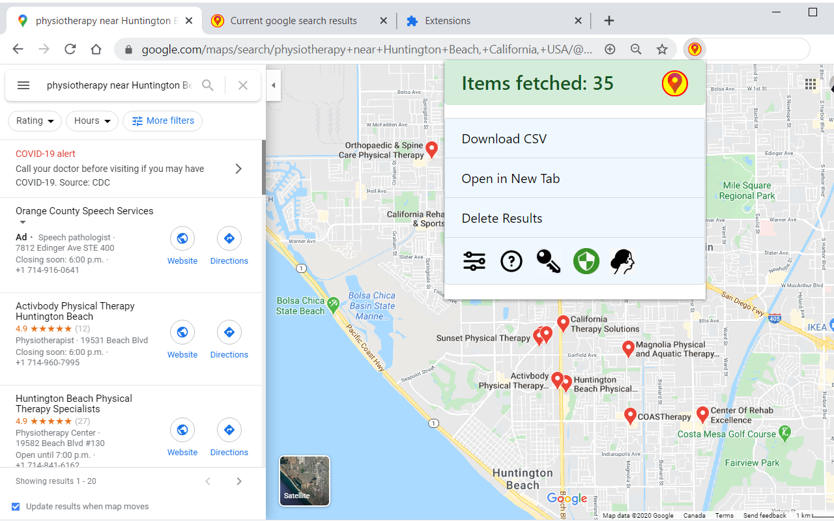Open the browser home page
Viewport: 834px width, 521px height.
point(96,49)
